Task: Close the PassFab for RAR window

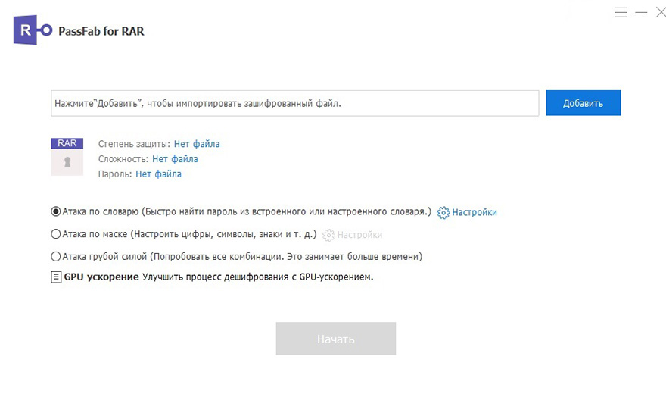Action: [661, 12]
